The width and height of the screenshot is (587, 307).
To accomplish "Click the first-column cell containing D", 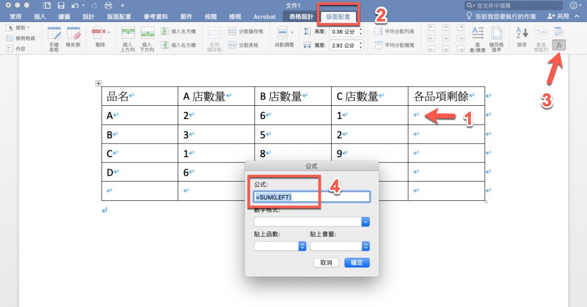I will [140, 172].
